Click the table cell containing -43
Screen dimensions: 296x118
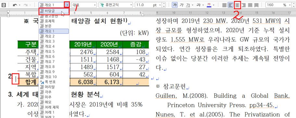136,59
